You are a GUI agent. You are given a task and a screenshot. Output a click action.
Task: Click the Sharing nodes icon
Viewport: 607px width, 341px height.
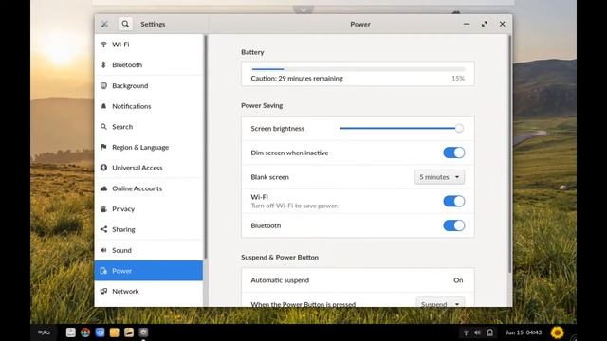[103, 229]
